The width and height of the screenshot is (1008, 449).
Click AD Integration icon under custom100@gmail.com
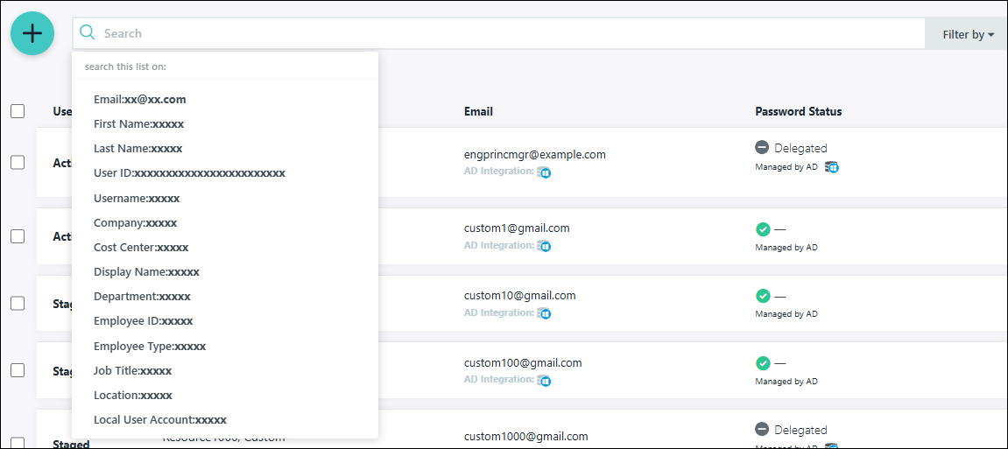tap(544, 381)
